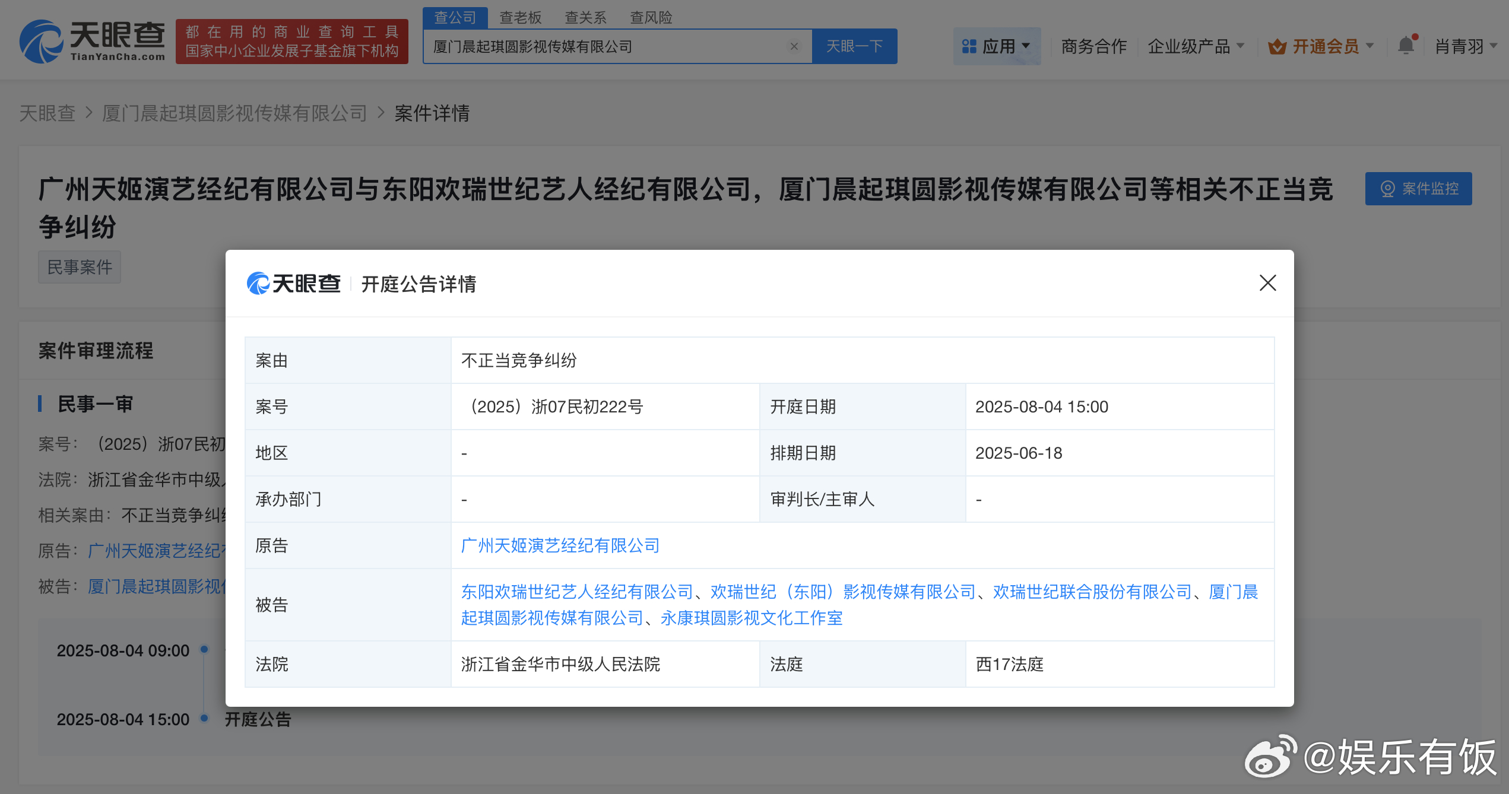Click 厦门晨起琪圆影视 defendant link in background page
The image size is (1509, 794).
click(157, 586)
